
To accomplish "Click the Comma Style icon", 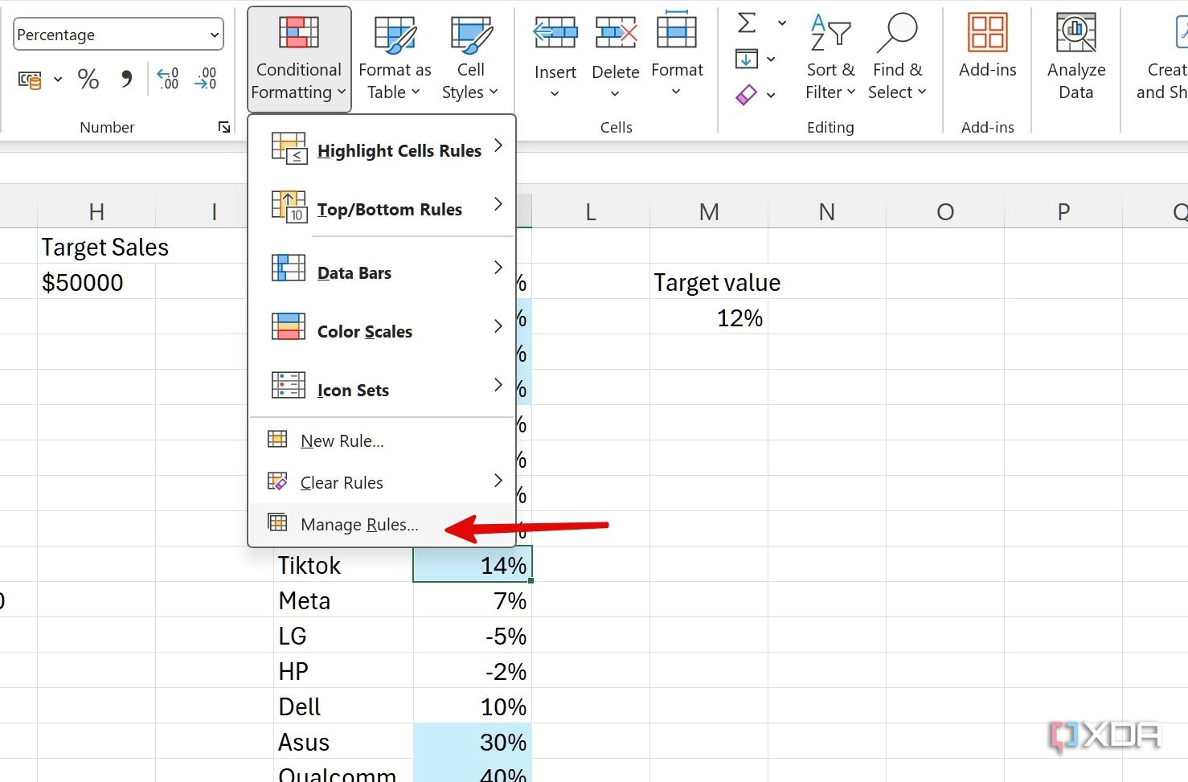I will tap(125, 78).
